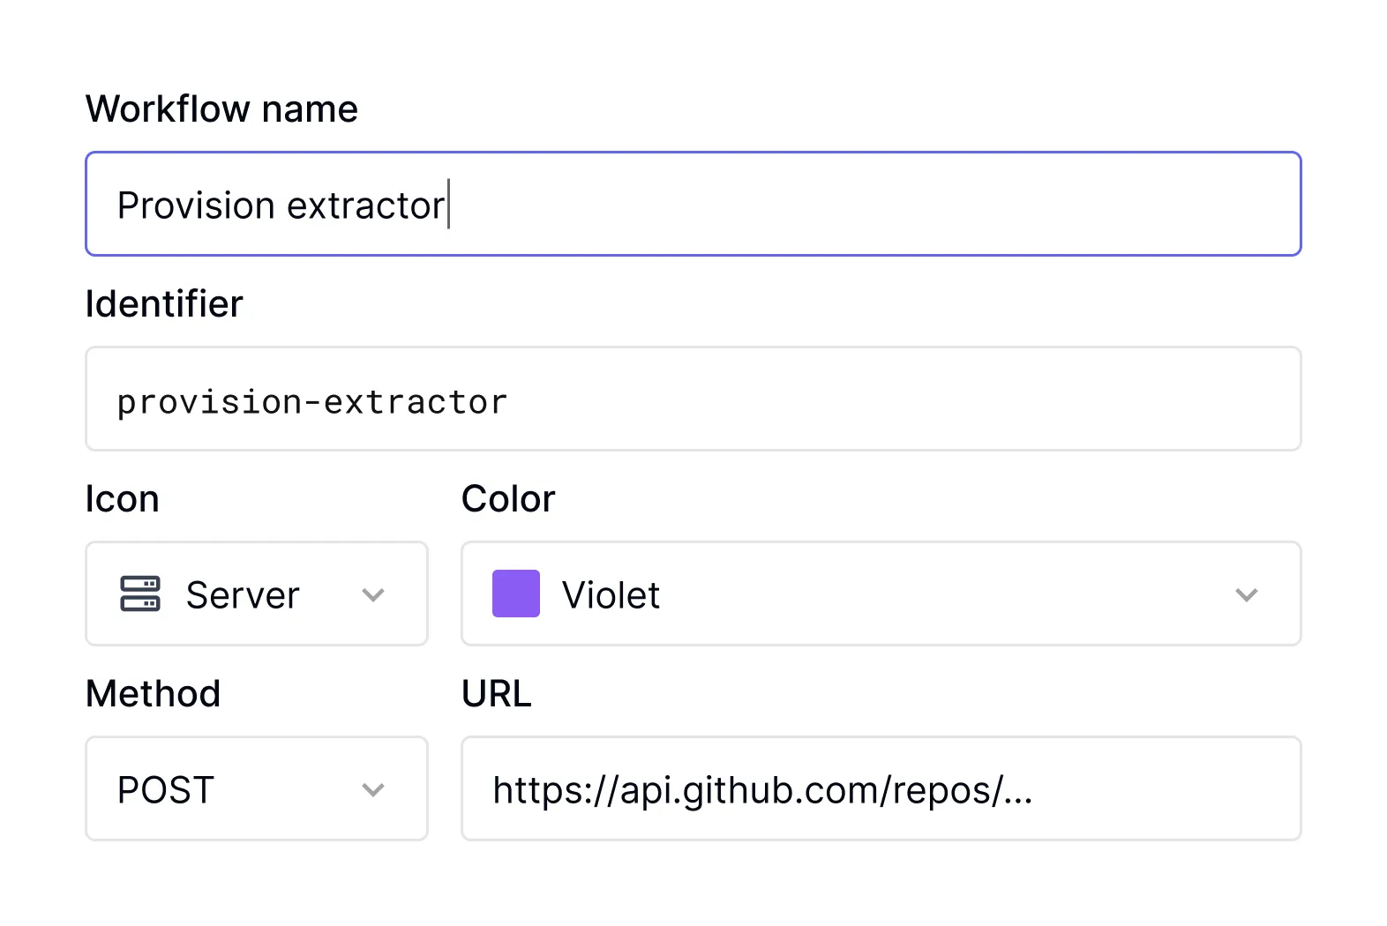Select the POST method text
Viewport: 1387px width, 926px height.
(166, 789)
